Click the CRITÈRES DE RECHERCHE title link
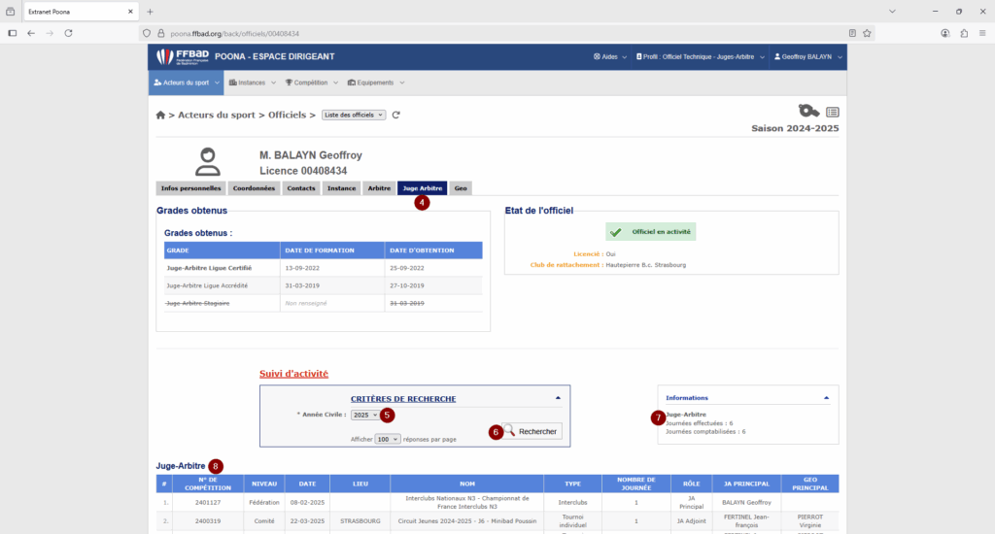This screenshot has height=534, width=995. pos(403,399)
